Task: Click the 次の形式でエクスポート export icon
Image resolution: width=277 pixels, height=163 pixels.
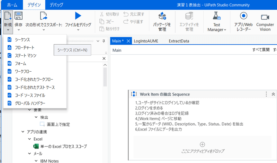Action: (44, 16)
